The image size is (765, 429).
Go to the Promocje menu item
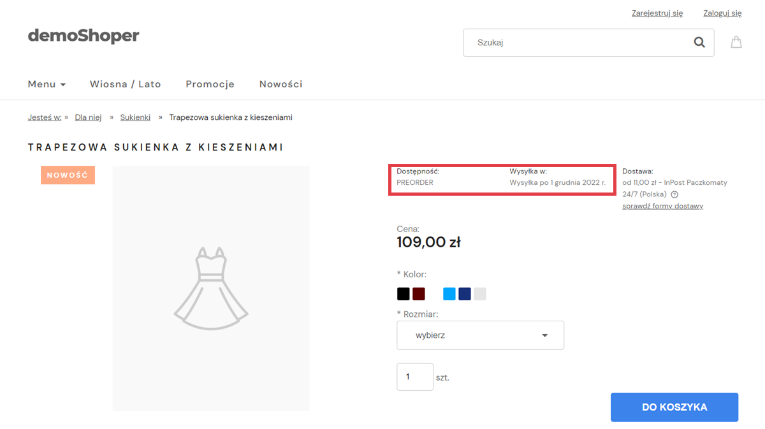(210, 84)
